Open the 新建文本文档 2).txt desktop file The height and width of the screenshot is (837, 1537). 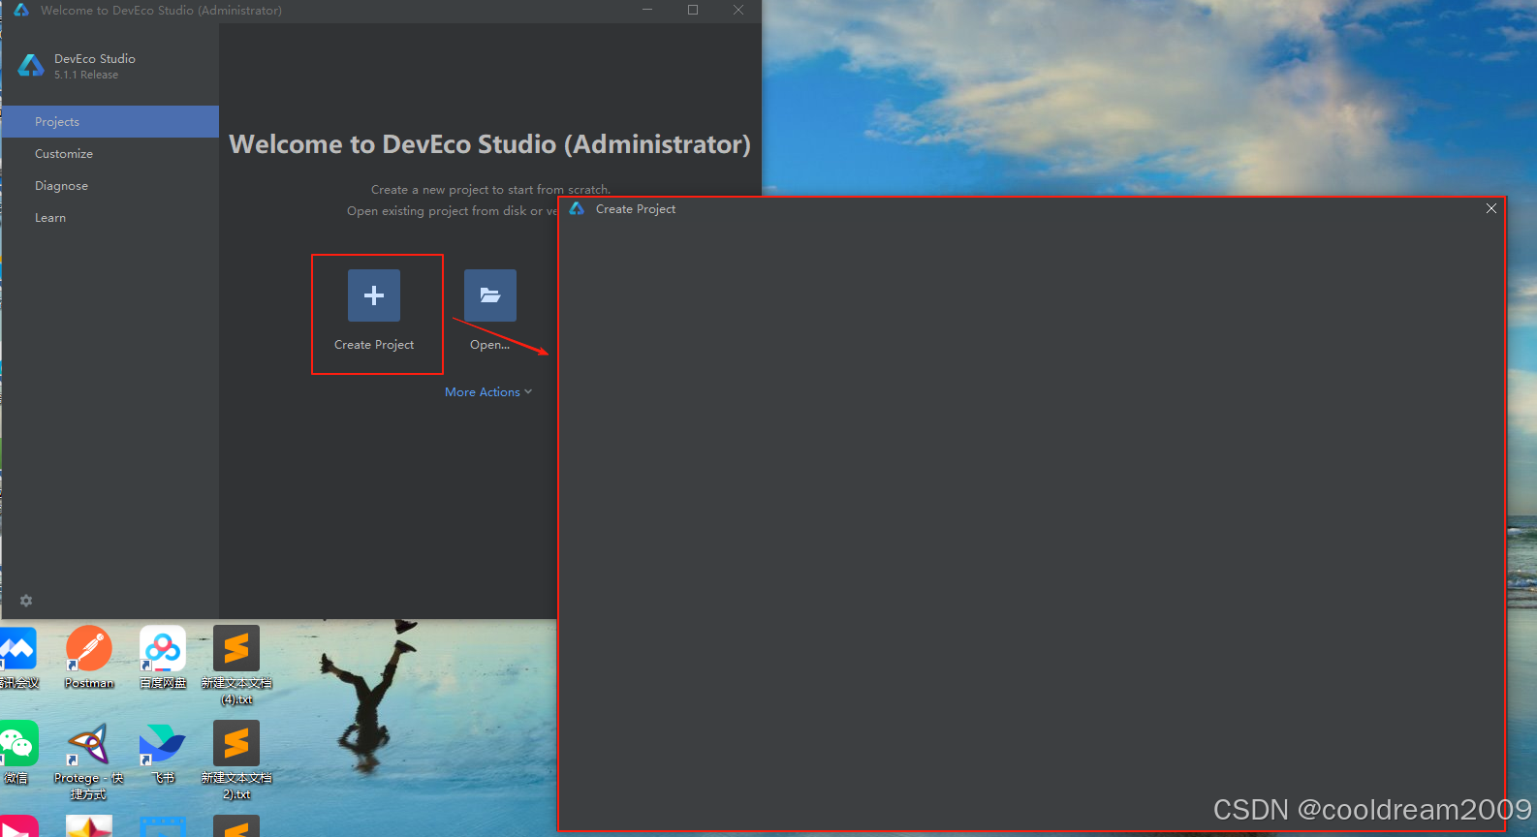236,760
